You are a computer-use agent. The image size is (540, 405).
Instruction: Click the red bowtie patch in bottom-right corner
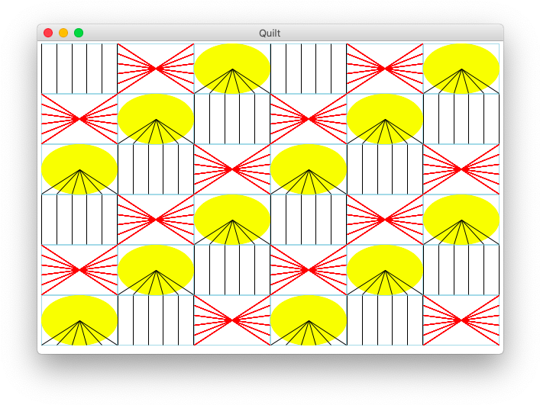(x=461, y=320)
